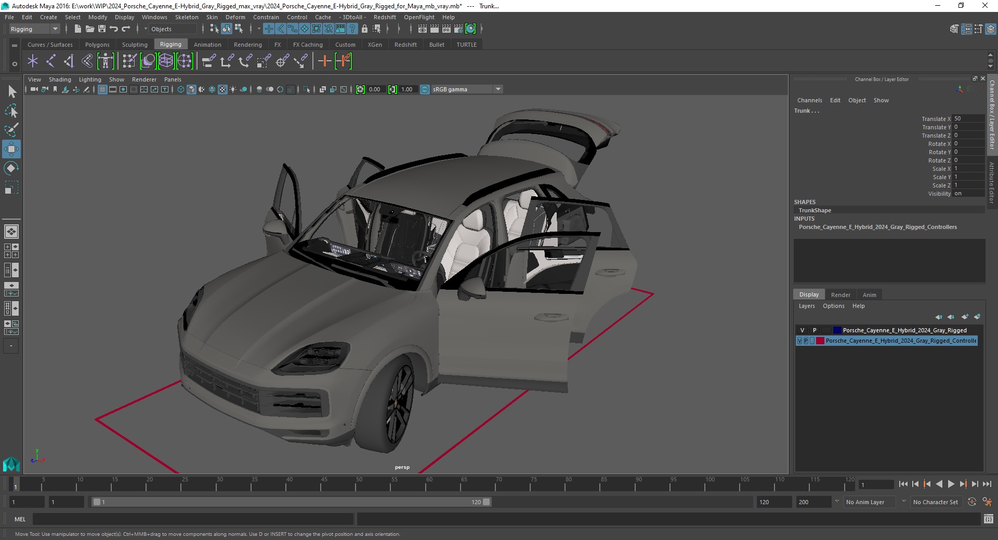Open the Skeleton menu
998x540 pixels.
[187, 17]
